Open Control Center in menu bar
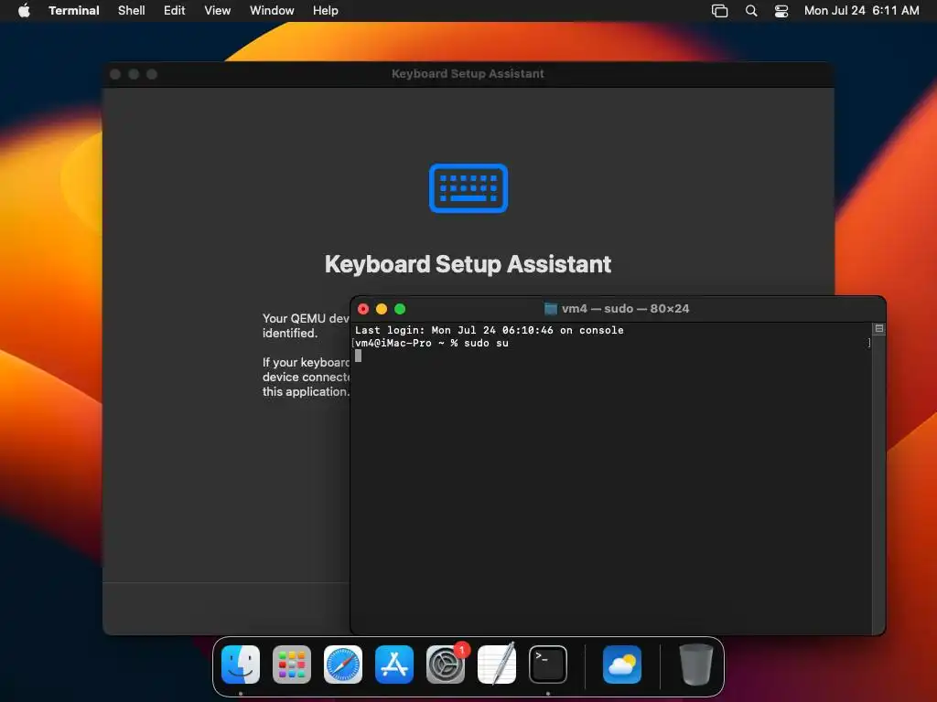Viewport: 937px width, 702px height. coord(781,11)
